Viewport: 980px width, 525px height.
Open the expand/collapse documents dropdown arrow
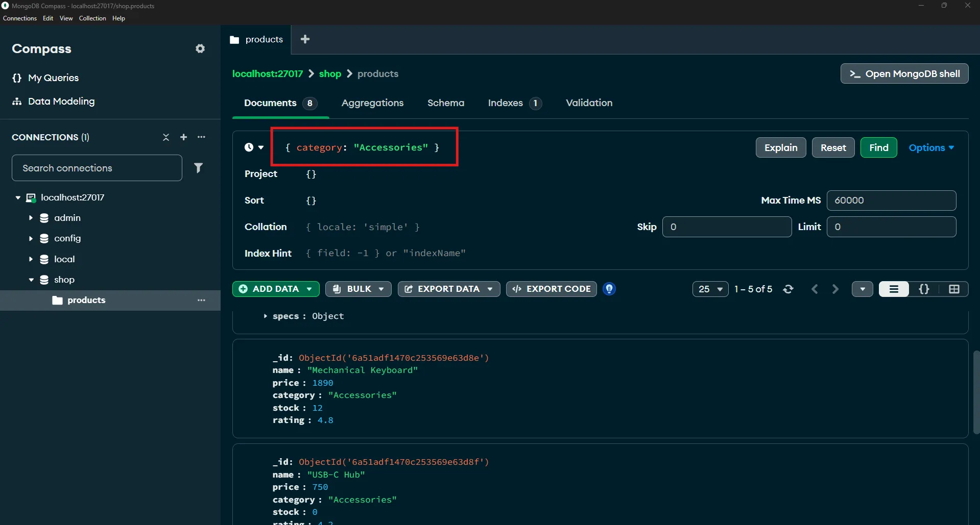863,289
